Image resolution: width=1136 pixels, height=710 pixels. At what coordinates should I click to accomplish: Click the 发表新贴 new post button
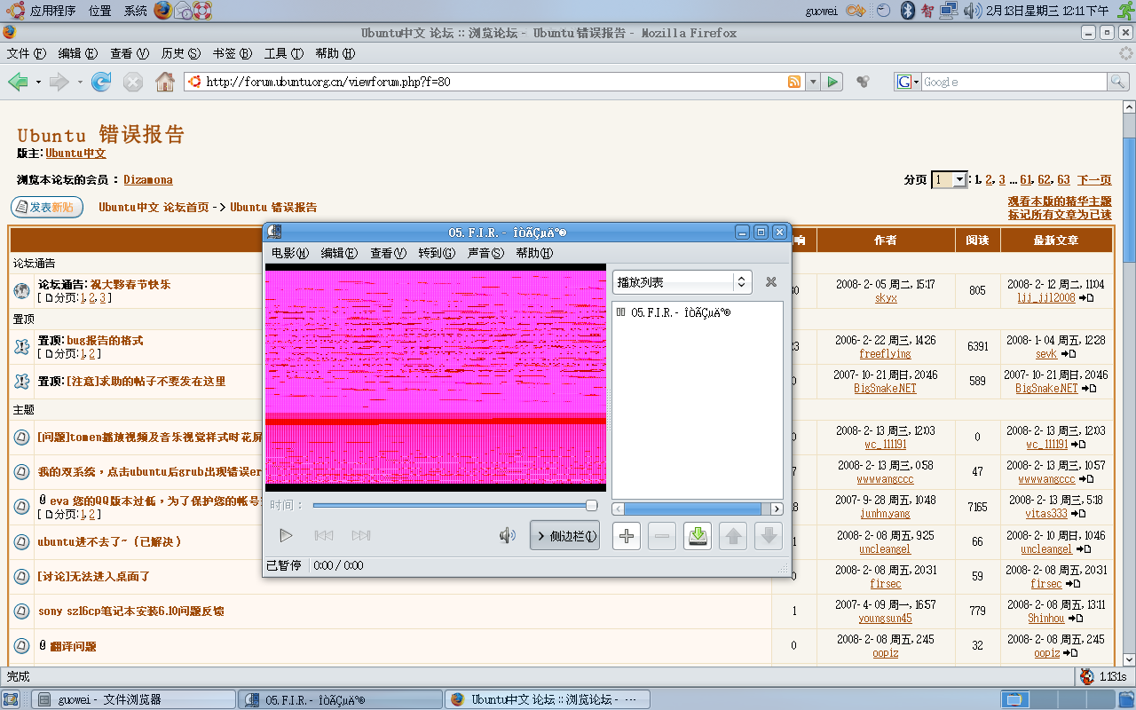click(x=46, y=207)
